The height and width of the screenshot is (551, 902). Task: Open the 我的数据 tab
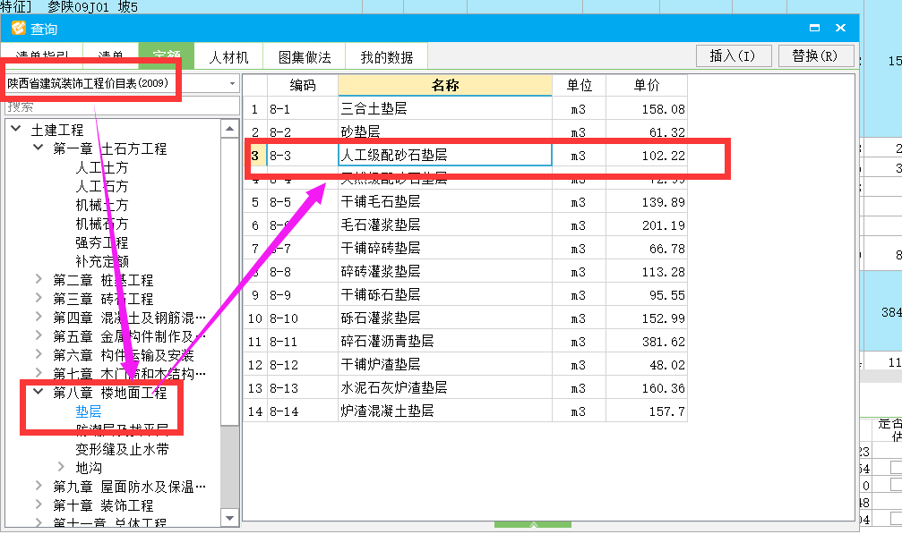click(x=387, y=57)
